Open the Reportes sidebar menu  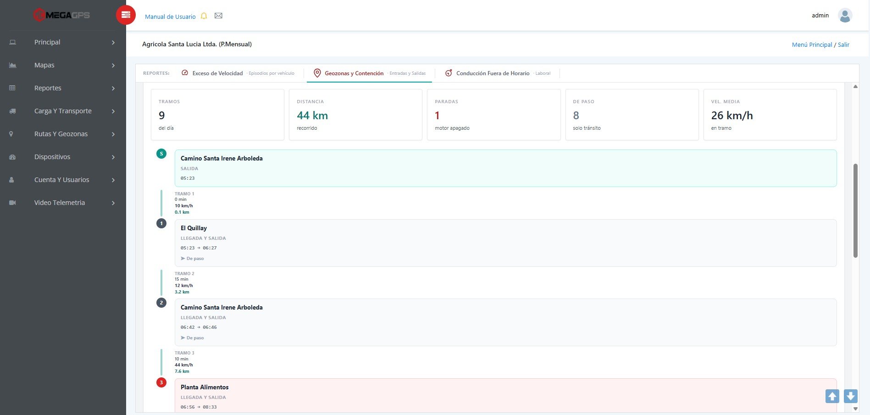click(x=63, y=88)
